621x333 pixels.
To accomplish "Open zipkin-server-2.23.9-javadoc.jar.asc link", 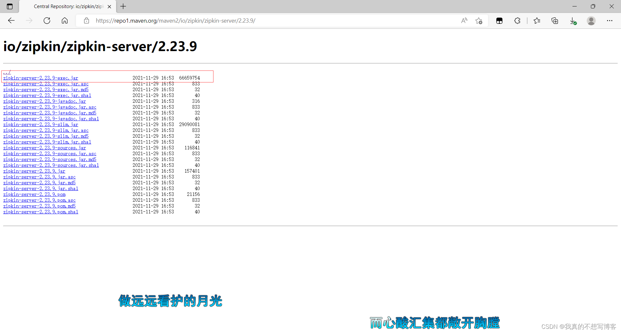I will (50, 107).
